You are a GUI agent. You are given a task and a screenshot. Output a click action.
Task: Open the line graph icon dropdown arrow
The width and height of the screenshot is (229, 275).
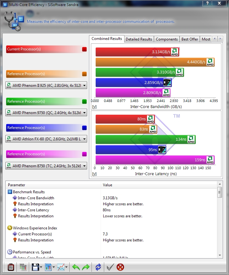66,267
